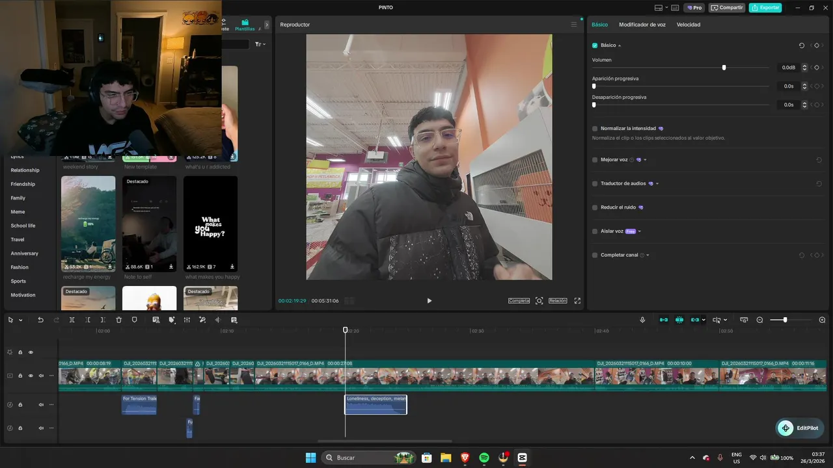The image size is (833, 468).
Task: Open the audio mixer adjust icon
Action: click(x=187, y=320)
